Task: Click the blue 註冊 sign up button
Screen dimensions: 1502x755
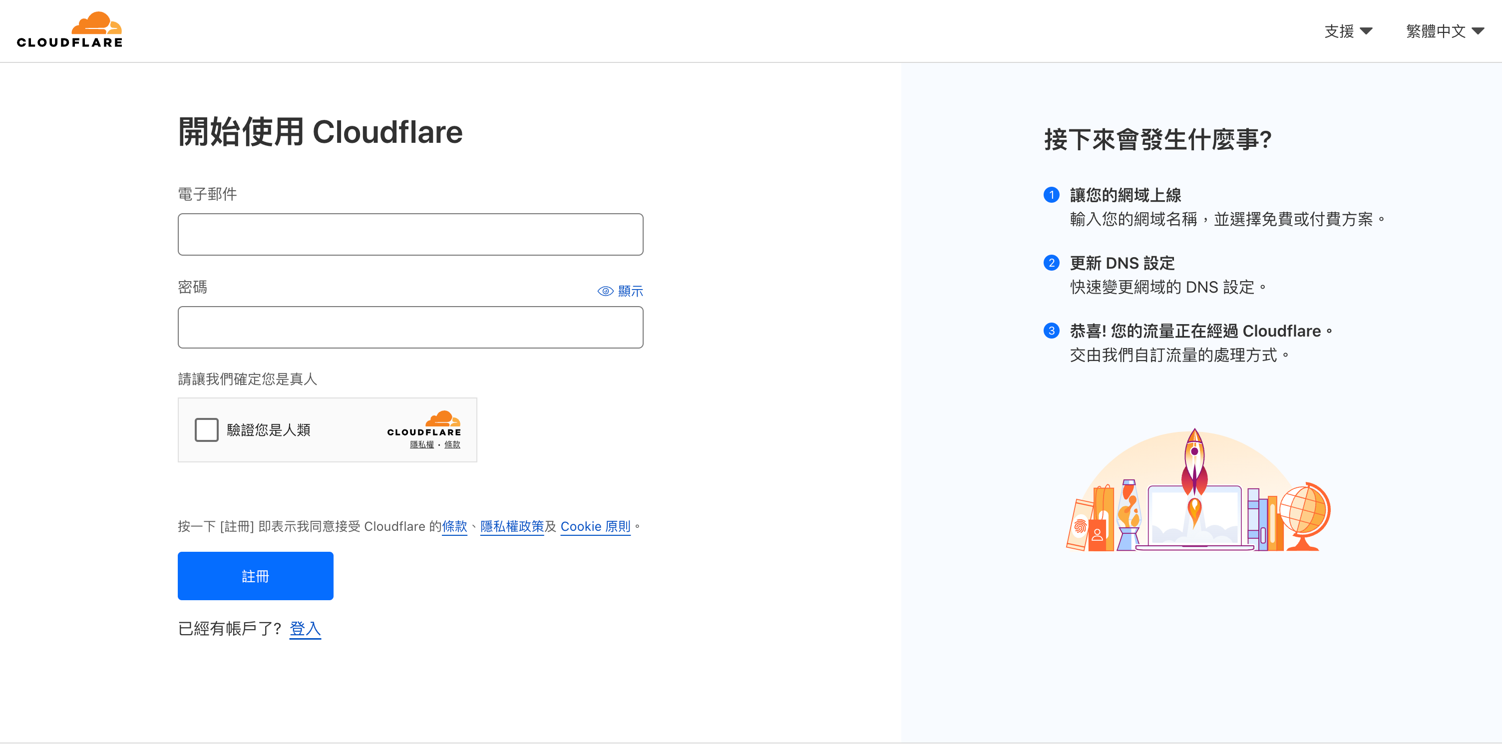Action: pos(255,576)
